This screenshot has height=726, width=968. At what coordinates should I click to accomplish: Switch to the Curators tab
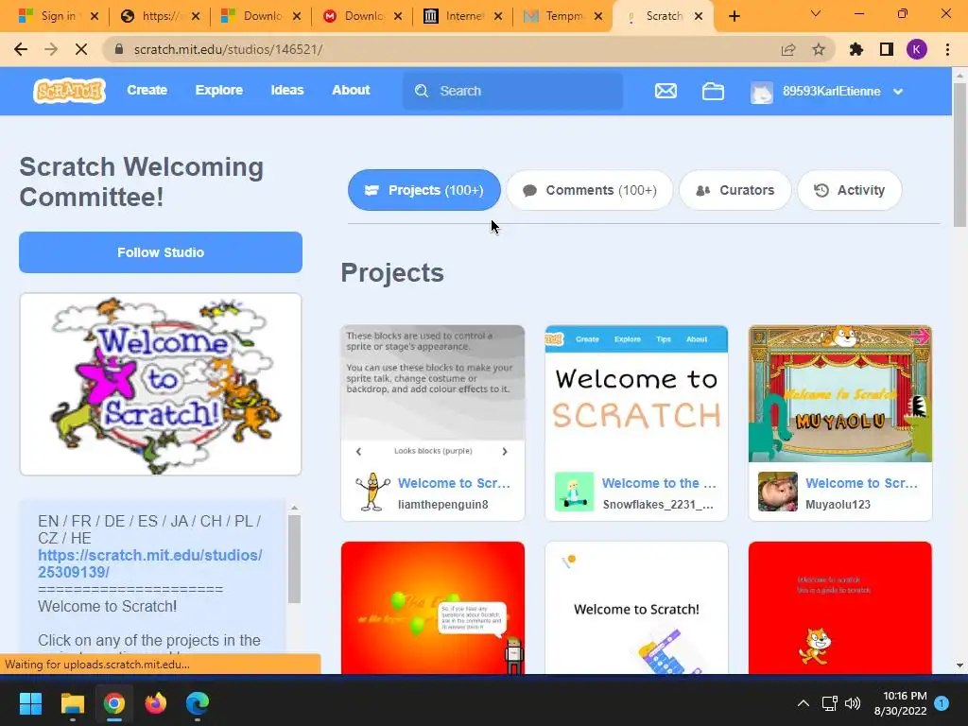tap(735, 190)
